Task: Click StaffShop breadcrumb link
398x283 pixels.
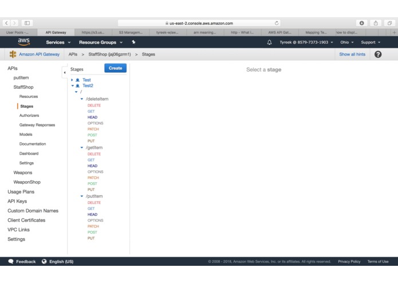Action: pos(109,54)
